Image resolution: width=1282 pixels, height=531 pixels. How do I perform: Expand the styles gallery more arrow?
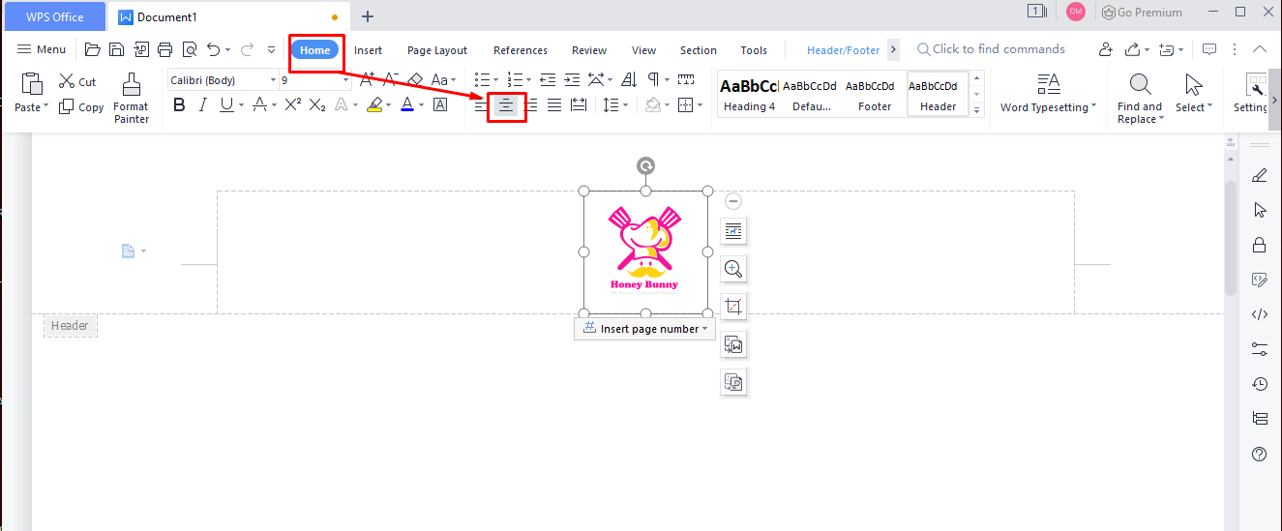tap(976, 110)
